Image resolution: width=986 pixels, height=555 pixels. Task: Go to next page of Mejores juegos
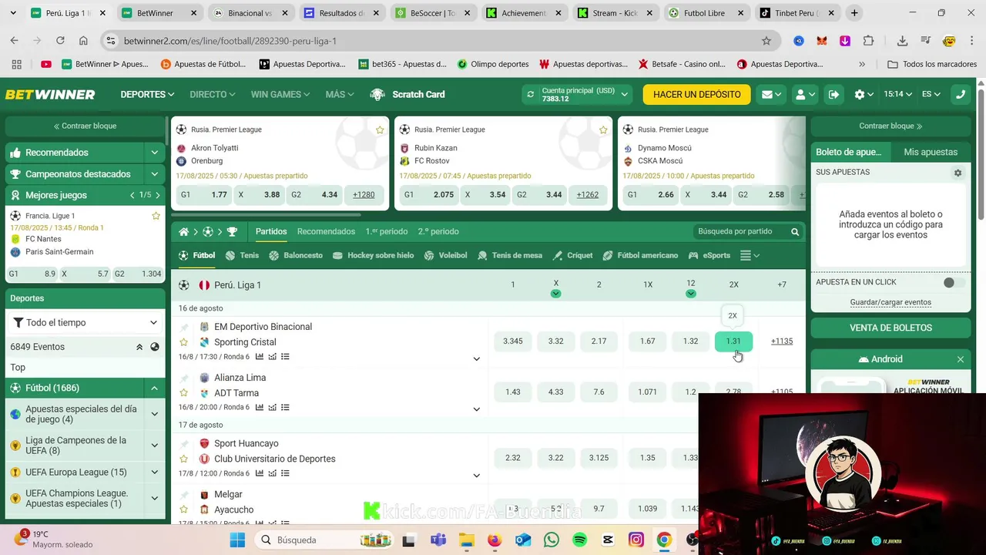(159, 195)
